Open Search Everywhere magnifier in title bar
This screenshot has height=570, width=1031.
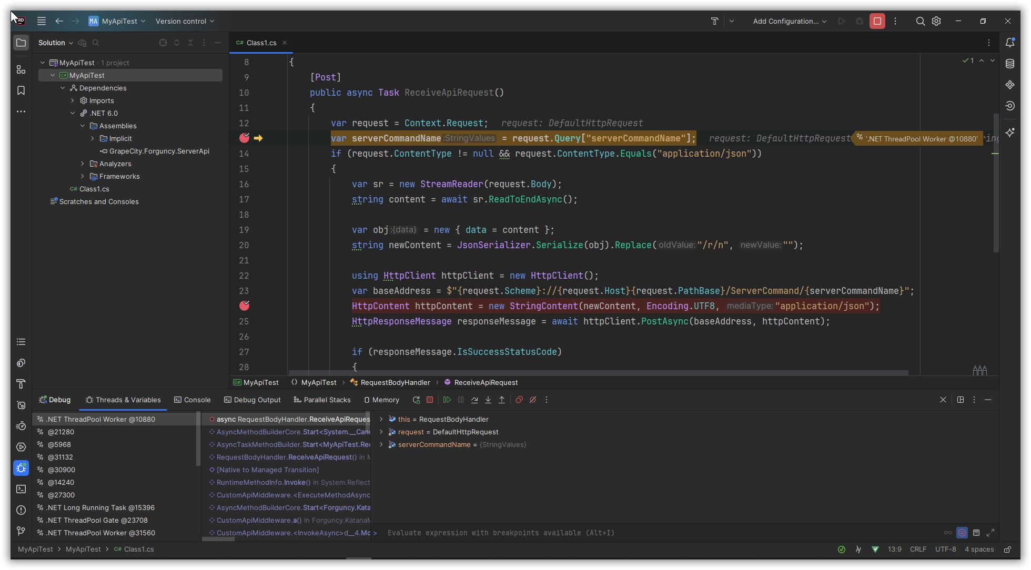[x=920, y=21]
